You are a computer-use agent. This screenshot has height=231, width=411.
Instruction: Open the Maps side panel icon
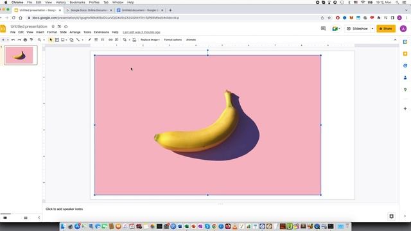click(x=405, y=90)
